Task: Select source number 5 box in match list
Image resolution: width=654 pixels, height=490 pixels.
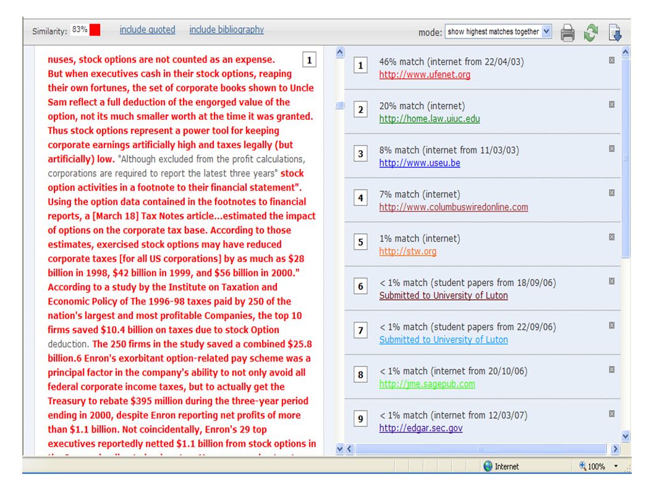Action: click(360, 242)
